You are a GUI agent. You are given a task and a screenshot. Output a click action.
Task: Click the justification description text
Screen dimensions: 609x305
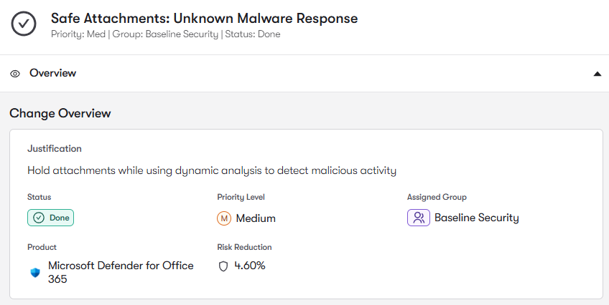(x=212, y=170)
